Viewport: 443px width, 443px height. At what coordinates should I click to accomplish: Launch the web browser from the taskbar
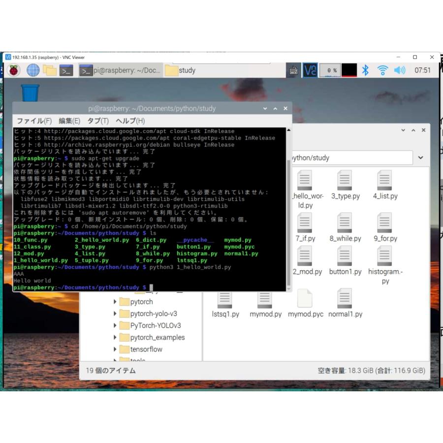click(x=32, y=70)
